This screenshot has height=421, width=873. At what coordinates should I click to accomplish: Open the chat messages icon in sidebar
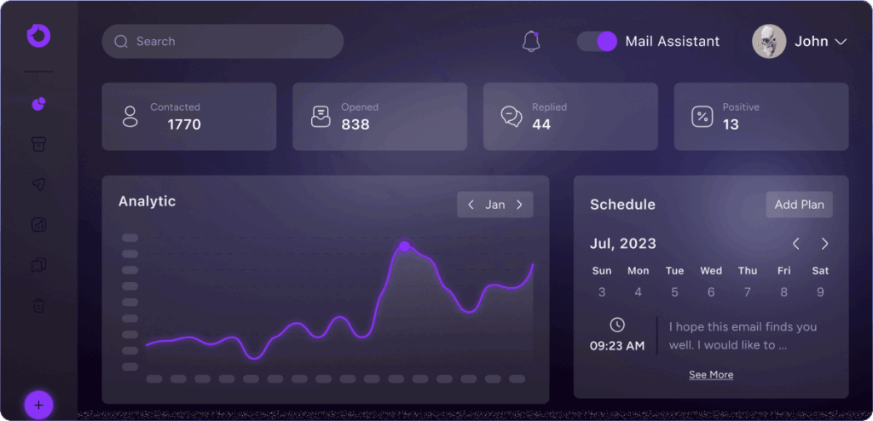pos(38,265)
